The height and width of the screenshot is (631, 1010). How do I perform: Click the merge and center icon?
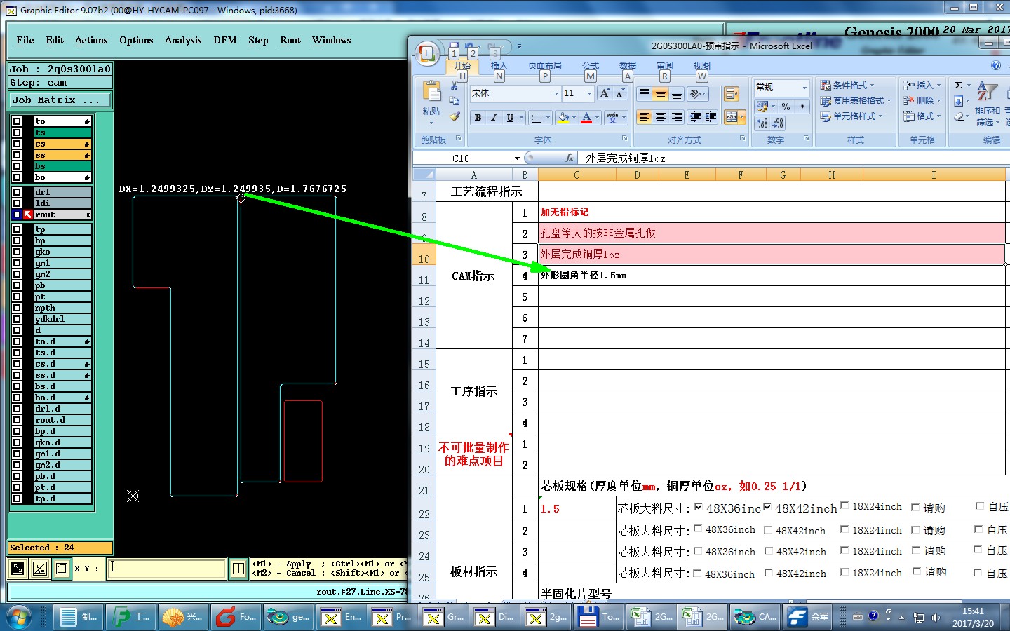tap(731, 117)
